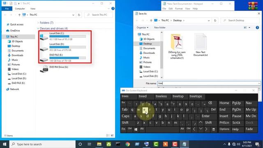
Task: Toggle the left Ctrl key on keyboard
Action: coord(130,129)
